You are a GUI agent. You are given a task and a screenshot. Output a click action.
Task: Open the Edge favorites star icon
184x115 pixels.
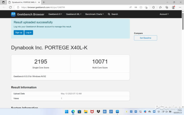click(160, 7)
